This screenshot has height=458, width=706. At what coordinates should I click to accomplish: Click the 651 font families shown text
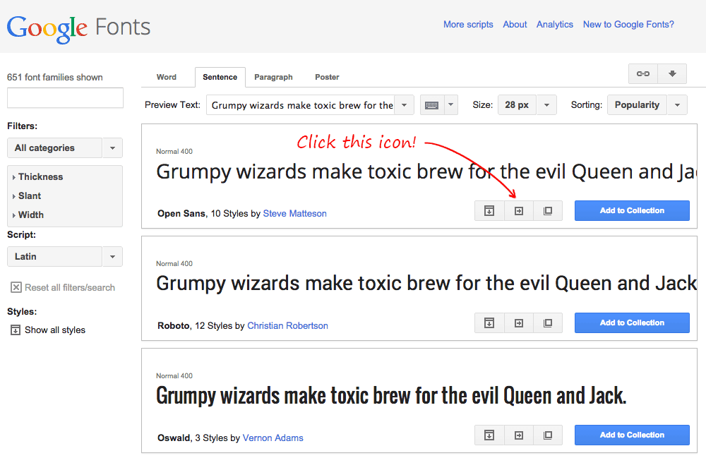pyautogui.click(x=55, y=78)
